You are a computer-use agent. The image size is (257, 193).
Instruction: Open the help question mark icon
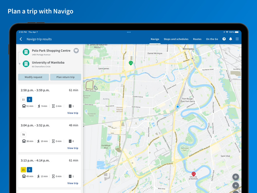pos(224,39)
